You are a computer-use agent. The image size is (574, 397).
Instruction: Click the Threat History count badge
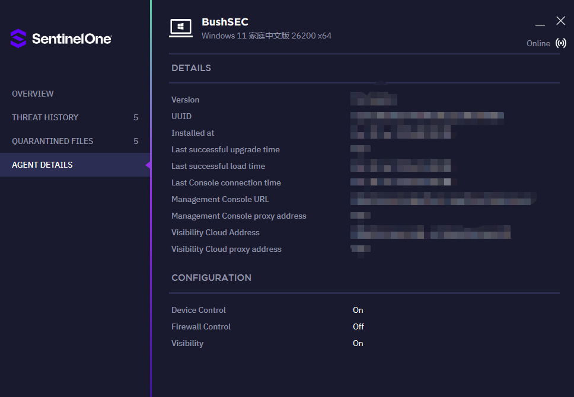tap(136, 117)
